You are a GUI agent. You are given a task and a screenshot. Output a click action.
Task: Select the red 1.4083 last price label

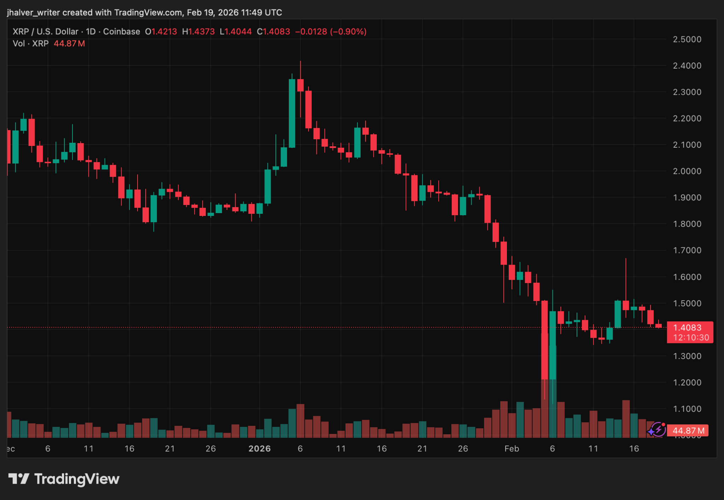pos(688,328)
